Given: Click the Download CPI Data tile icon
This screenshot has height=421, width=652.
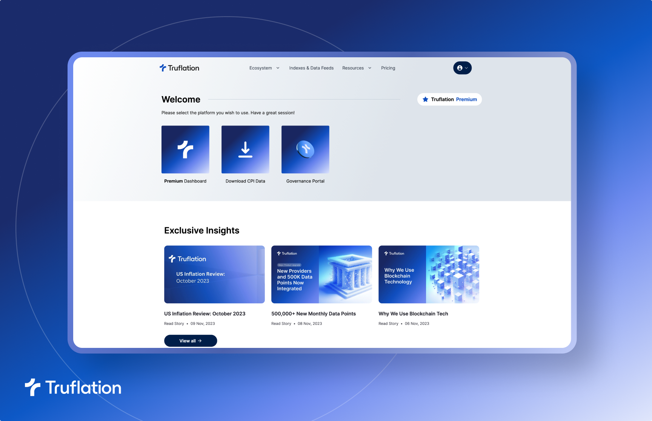Looking at the screenshot, I should coord(245,149).
